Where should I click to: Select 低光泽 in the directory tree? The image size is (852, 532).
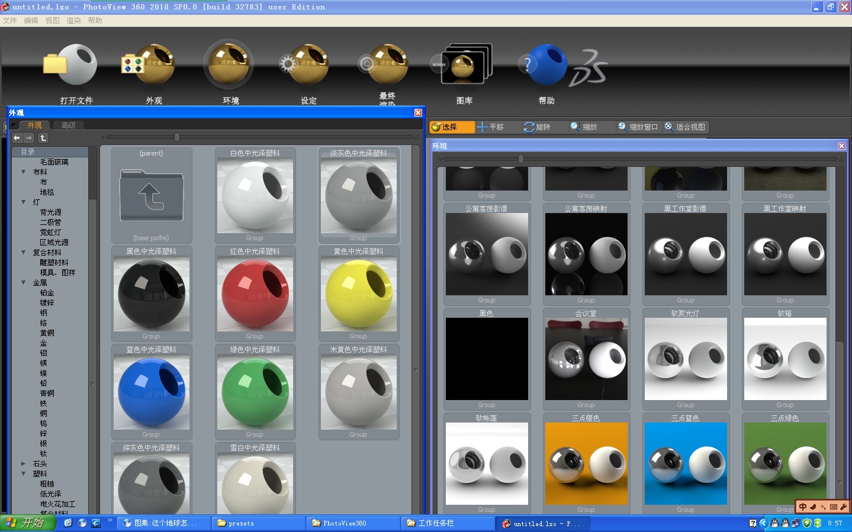click(x=50, y=494)
